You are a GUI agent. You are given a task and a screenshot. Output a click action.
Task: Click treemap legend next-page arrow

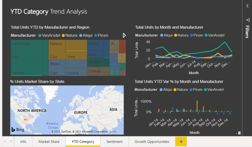pyautogui.click(x=124, y=35)
